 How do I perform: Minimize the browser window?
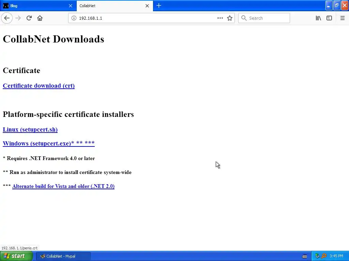pos(329,5)
